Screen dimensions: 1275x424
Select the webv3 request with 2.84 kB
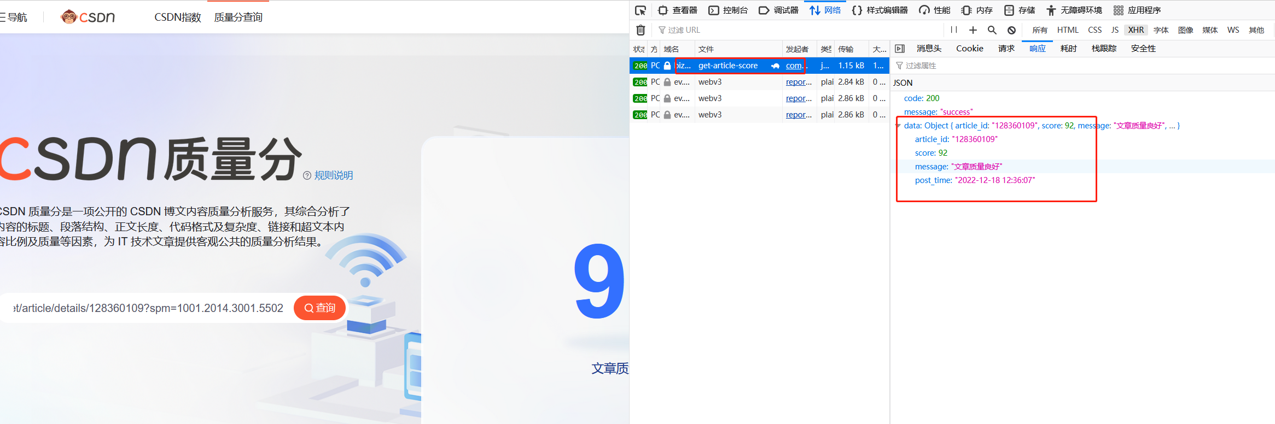pyautogui.click(x=759, y=82)
